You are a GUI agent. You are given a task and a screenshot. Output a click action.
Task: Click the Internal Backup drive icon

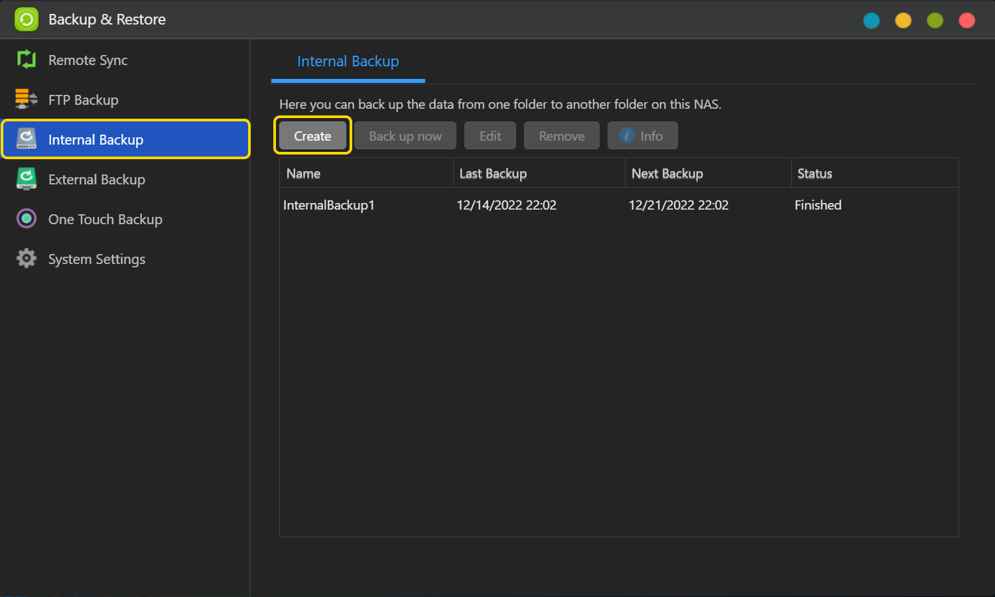coord(27,139)
